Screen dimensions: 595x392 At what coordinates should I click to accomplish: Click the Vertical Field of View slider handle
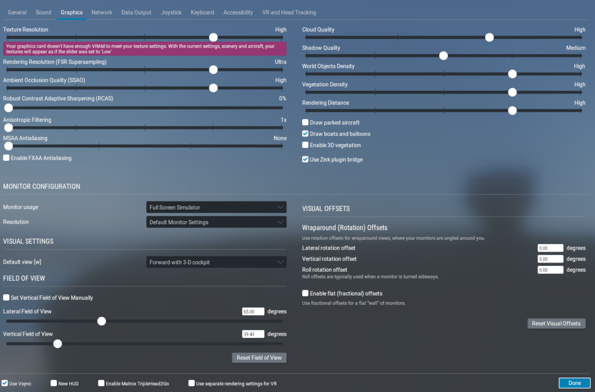58,344
